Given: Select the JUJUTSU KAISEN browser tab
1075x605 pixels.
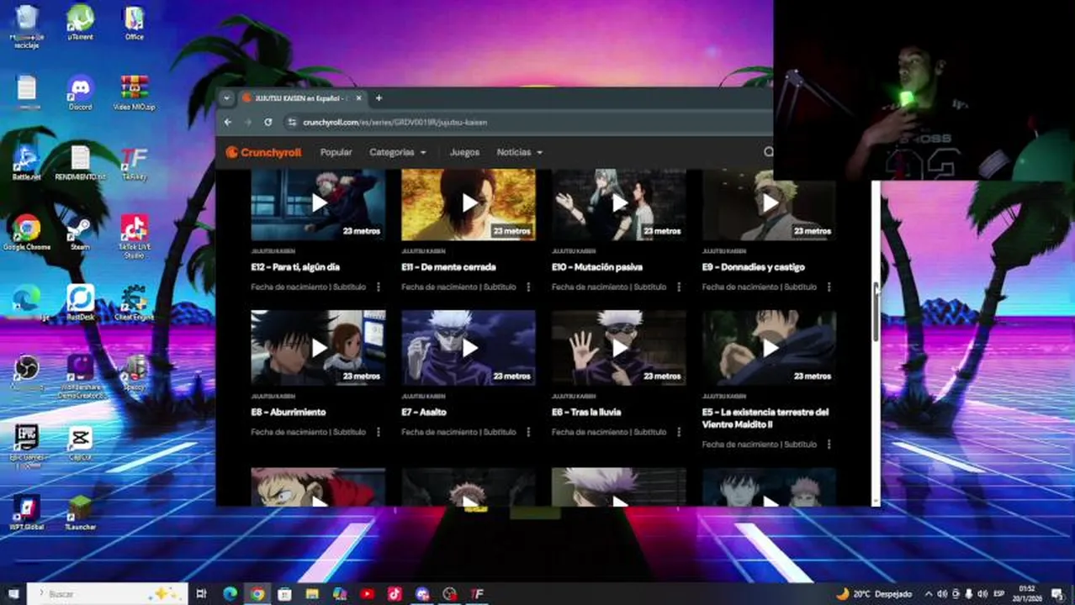Looking at the screenshot, I should [x=301, y=98].
